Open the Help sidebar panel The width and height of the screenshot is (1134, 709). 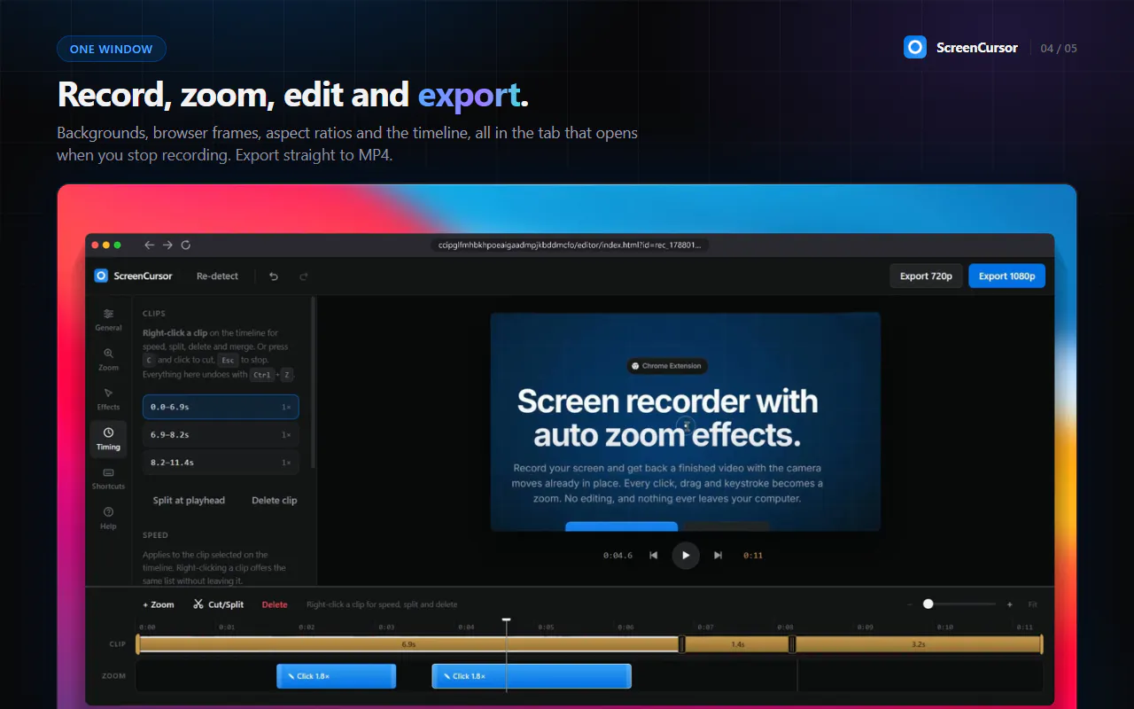[108, 518]
